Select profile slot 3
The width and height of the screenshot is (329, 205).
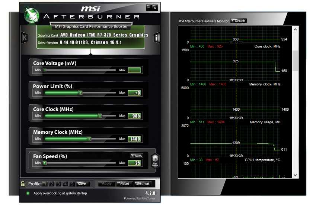[58, 184]
